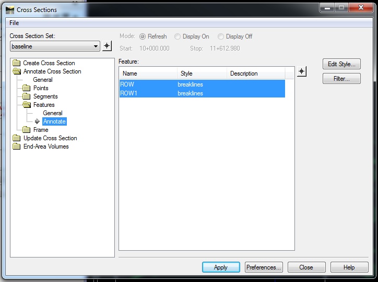Viewport: 378px width, 282px height.
Task: Click the Update Cross Section folder icon
Action: pyautogui.click(x=16, y=138)
